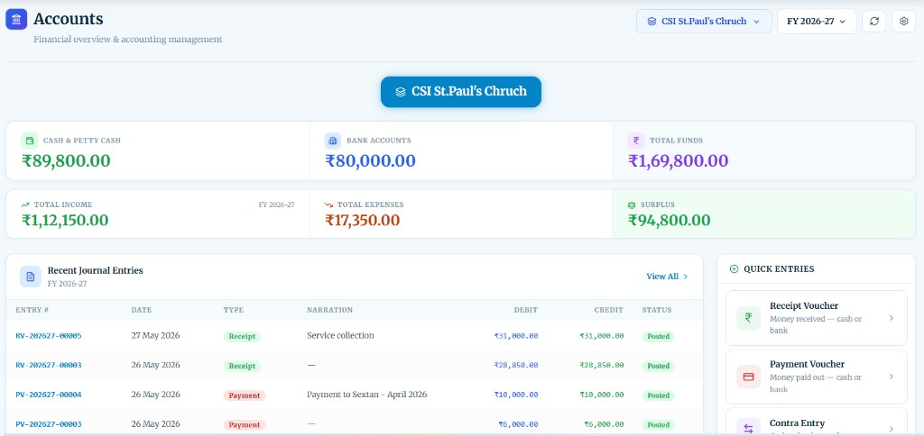The height and width of the screenshot is (436, 924).
Task: Click the Contra Entry swap arrows icon
Action: click(x=748, y=429)
